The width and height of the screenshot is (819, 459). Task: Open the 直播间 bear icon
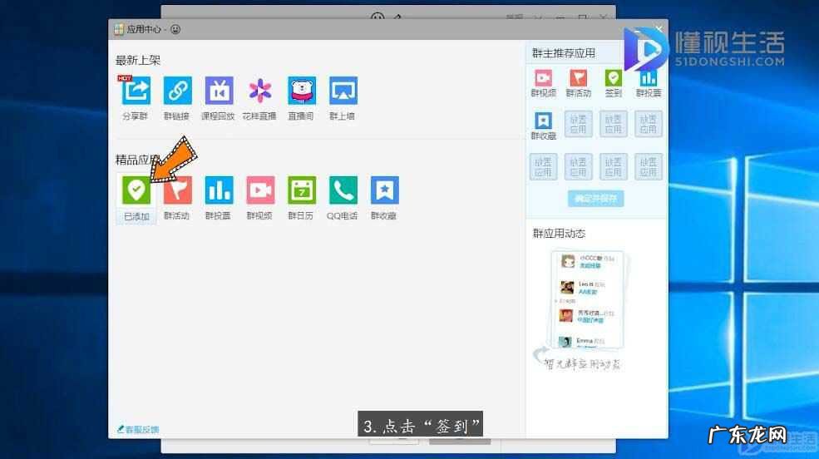301,91
